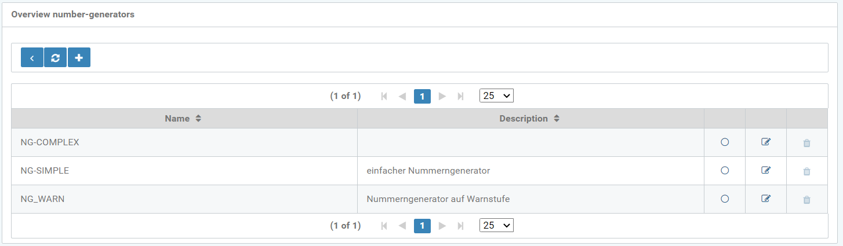Click the NG-SIMPLE name cell
The image size is (843, 246).
pos(45,171)
